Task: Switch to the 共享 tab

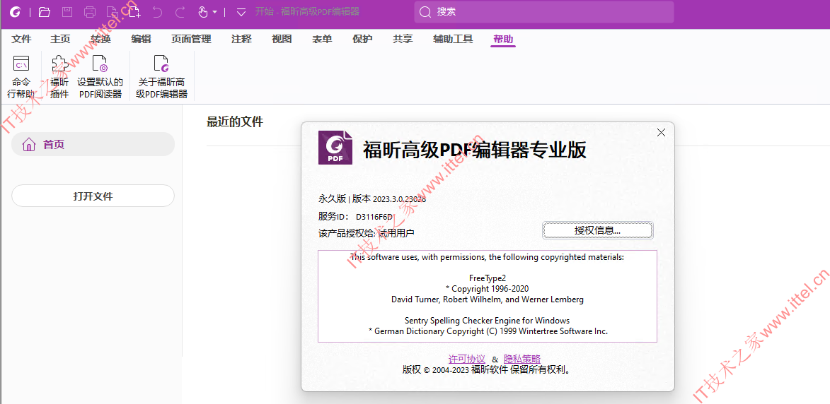Action: 403,39
